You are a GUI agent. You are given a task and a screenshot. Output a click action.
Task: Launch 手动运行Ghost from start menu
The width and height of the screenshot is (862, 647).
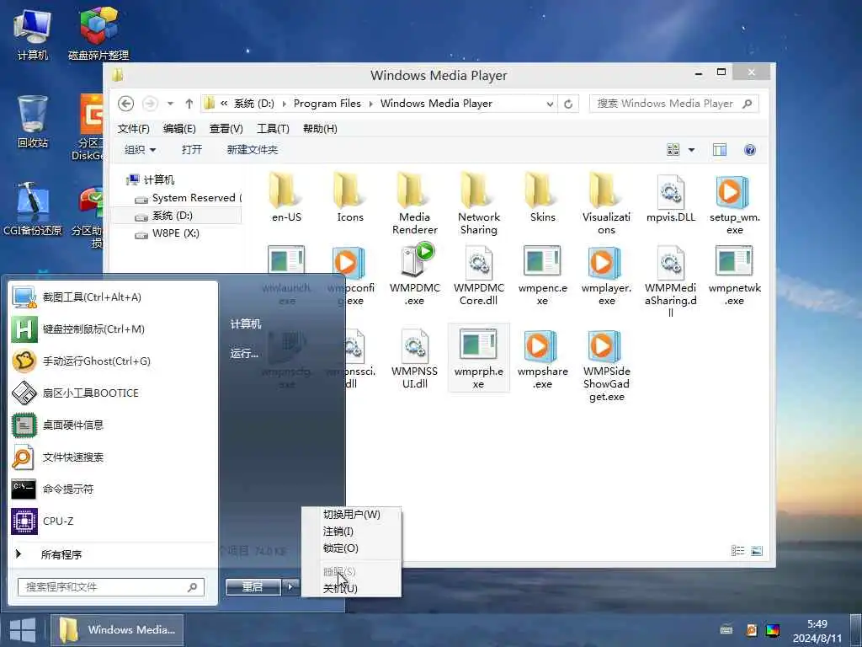coord(113,361)
